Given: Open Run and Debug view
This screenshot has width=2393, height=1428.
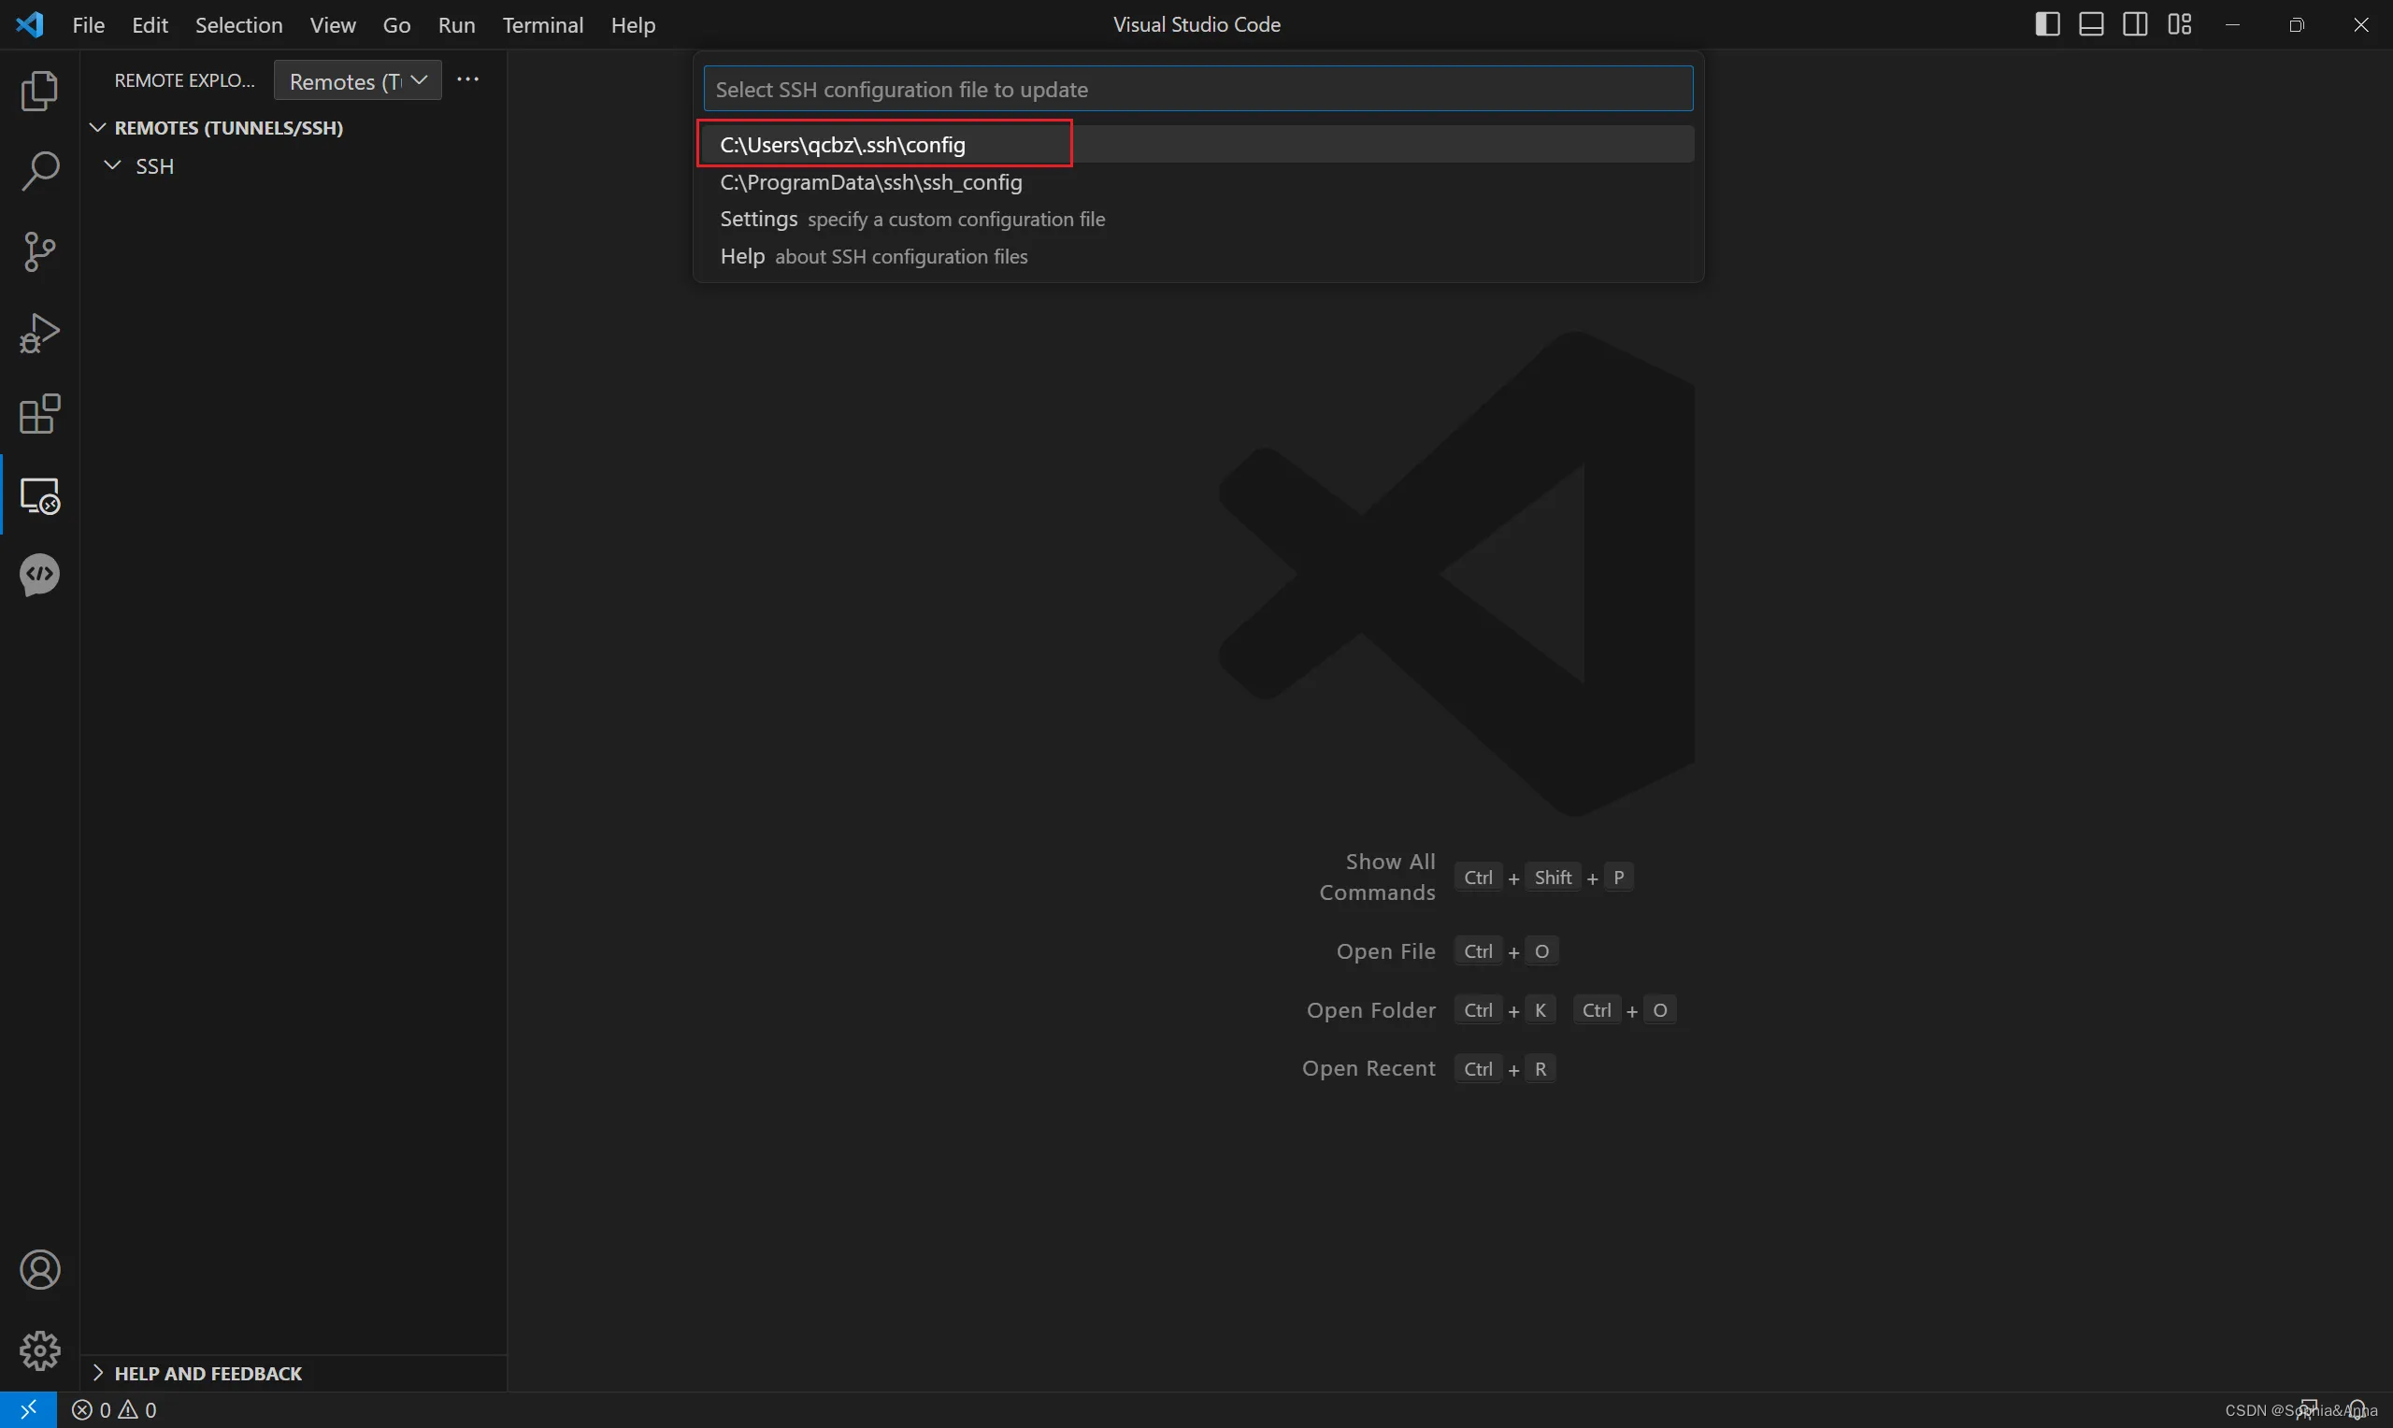Looking at the screenshot, I should pos(39,333).
